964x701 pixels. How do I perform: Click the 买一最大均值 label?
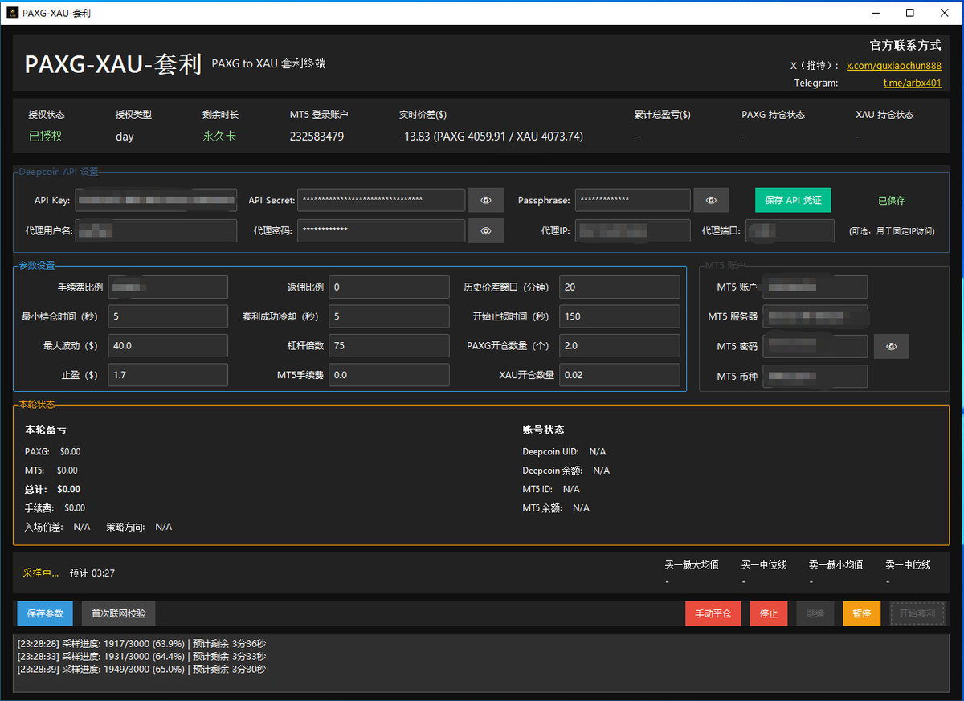[x=692, y=564]
